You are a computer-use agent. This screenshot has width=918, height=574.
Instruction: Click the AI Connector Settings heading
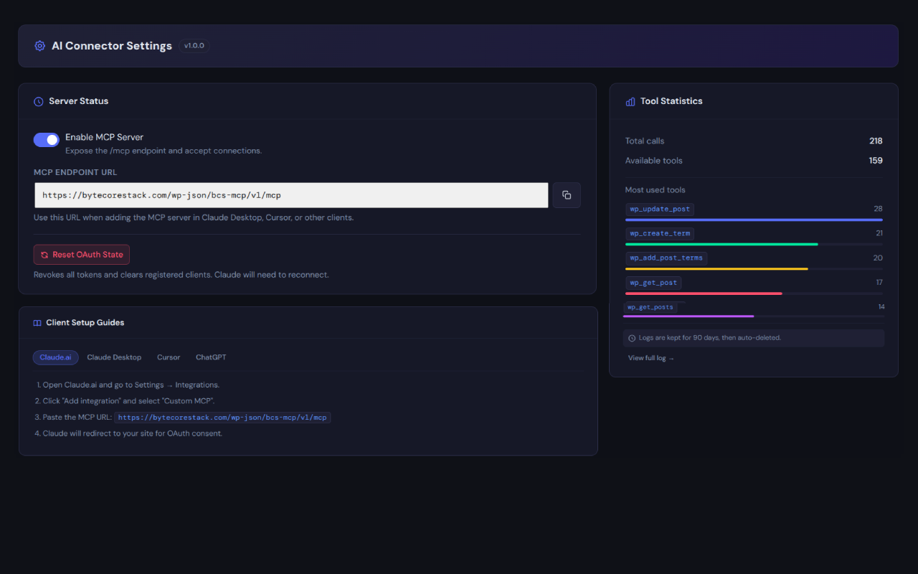[112, 46]
